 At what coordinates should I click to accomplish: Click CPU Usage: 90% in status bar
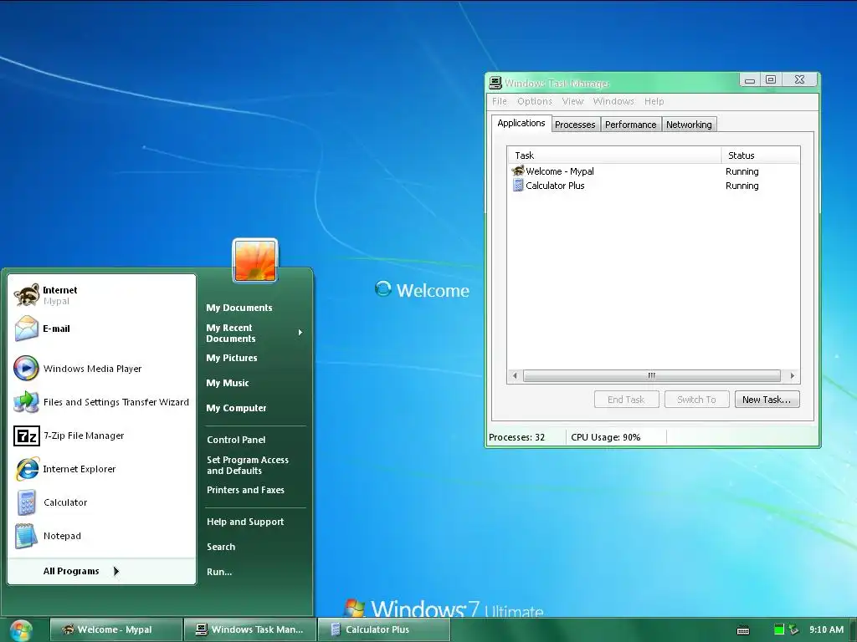click(606, 437)
